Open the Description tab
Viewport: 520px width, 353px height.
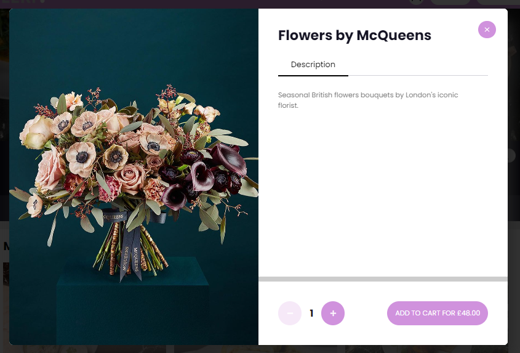pyautogui.click(x=313, y=65)
